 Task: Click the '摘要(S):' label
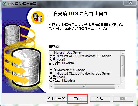[x=54, y=47]
